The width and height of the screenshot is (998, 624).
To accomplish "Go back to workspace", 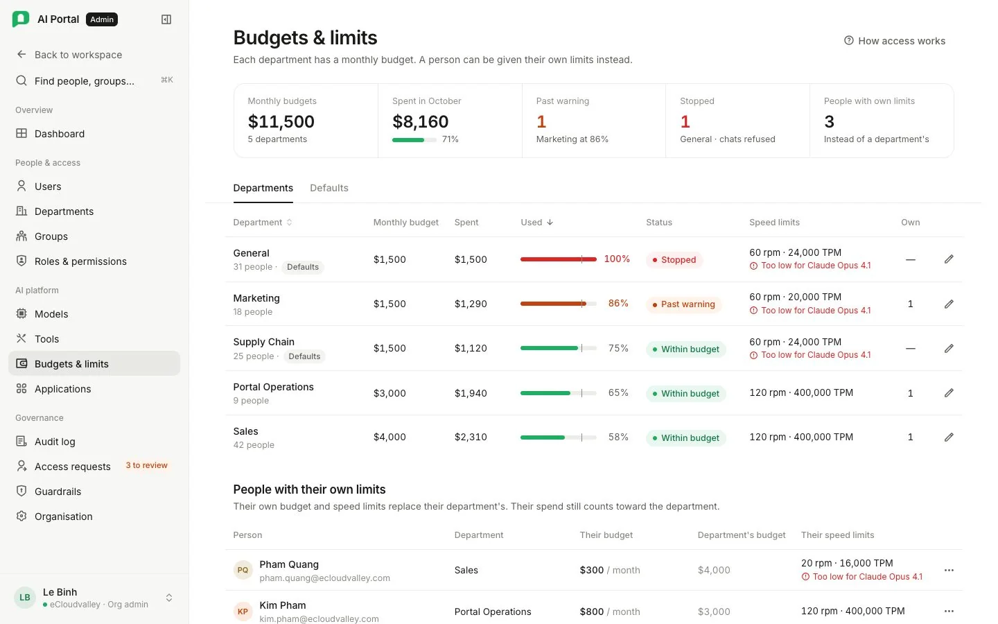I will click(x=94, y=55).
